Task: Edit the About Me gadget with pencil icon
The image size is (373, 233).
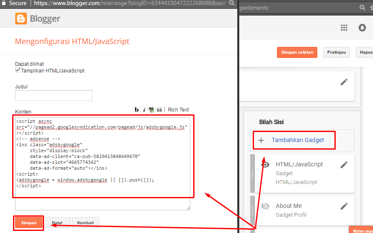Action: [x=344, y=206]
